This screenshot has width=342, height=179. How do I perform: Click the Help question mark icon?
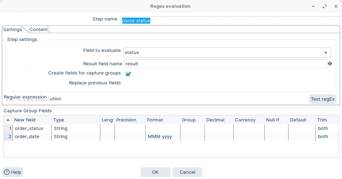[7, 172]
